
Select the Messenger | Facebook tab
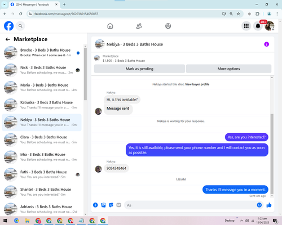point(34,4)
